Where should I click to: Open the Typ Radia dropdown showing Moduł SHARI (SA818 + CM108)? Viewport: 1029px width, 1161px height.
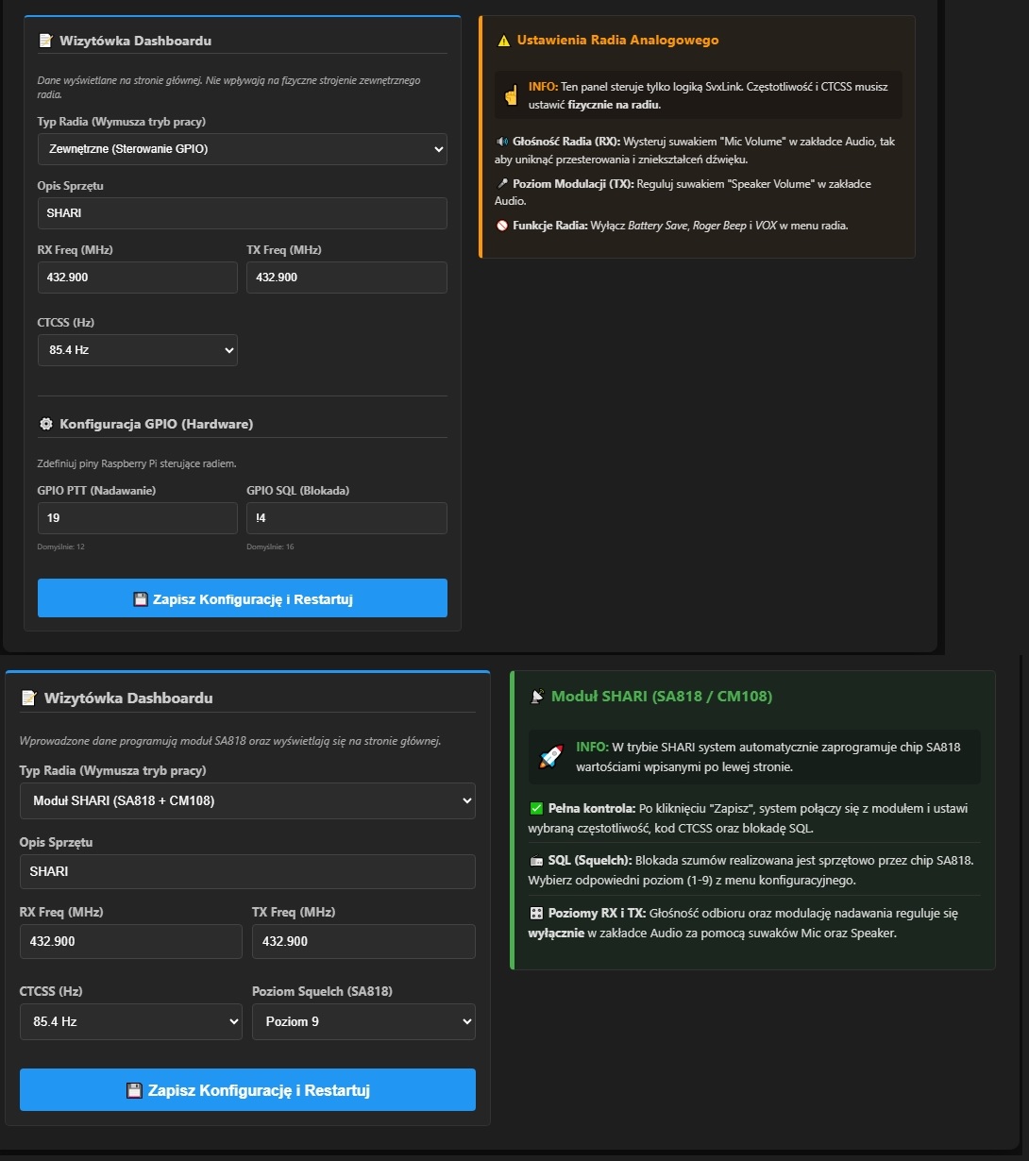(x=247, y=800)
